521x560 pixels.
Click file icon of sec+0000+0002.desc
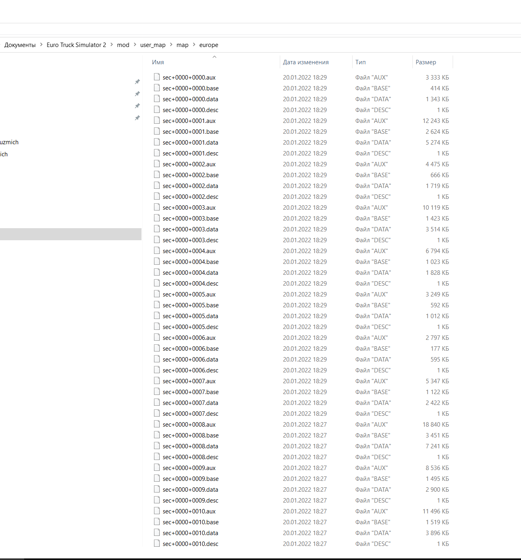[157, 196]
